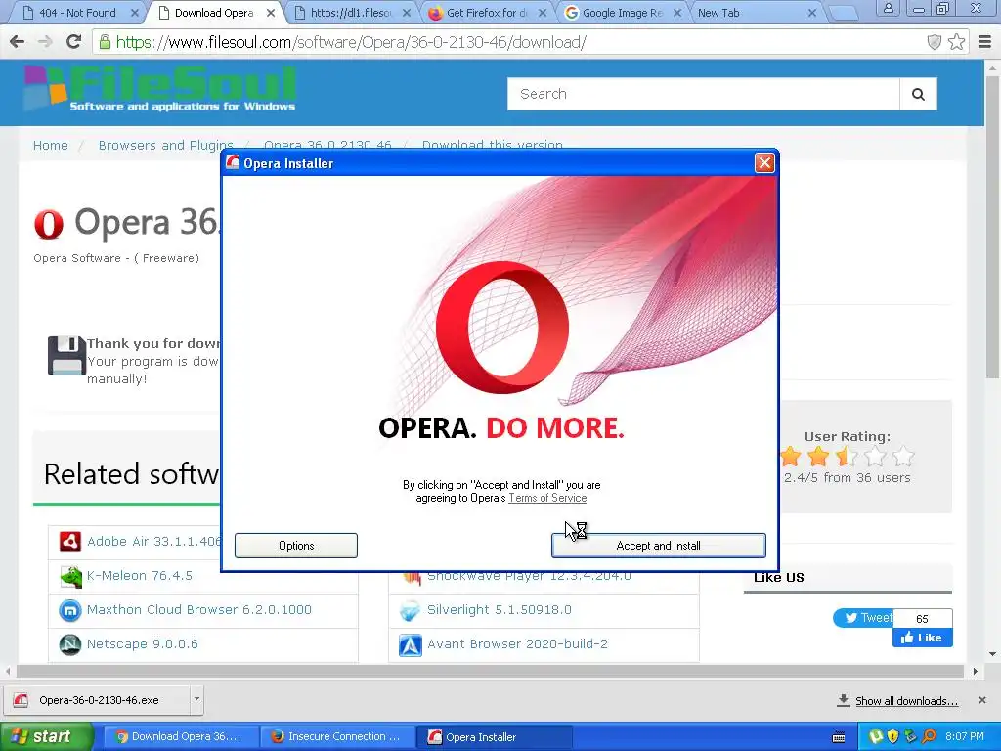Open the Windows start menu
The height and width of the screenshot is (751, 1001).
[x=46, y=736]
